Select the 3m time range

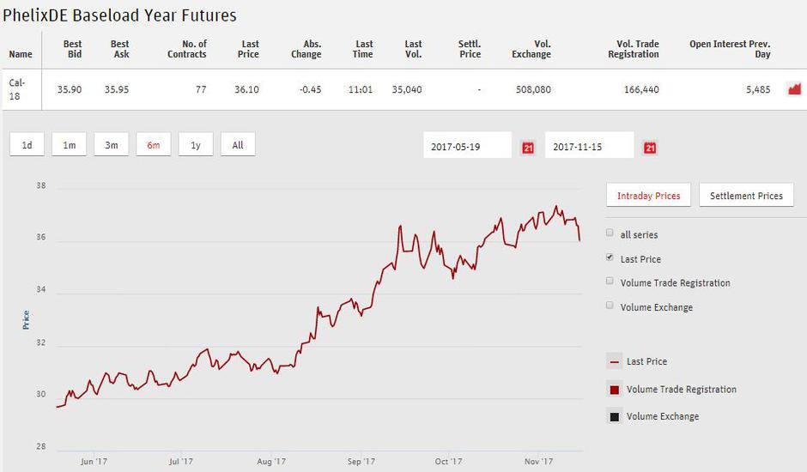pyautogui.click(x=112, y=145)
